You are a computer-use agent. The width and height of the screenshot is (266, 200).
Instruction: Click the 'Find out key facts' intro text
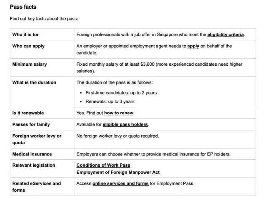coord(44,19)
